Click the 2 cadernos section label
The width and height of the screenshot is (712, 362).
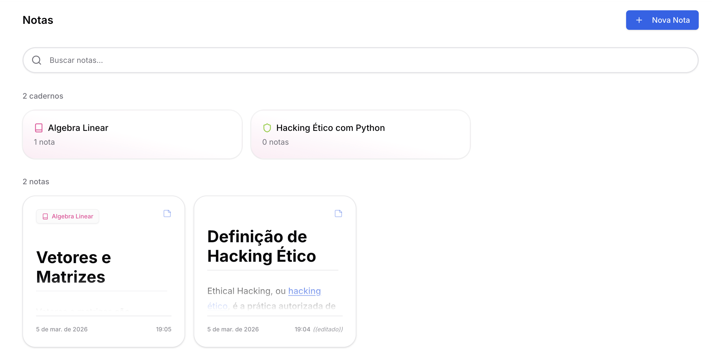point(43,96)
